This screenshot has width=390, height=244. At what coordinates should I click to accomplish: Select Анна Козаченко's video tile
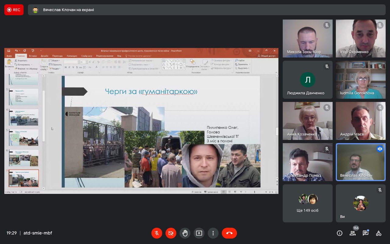[308, 121]
